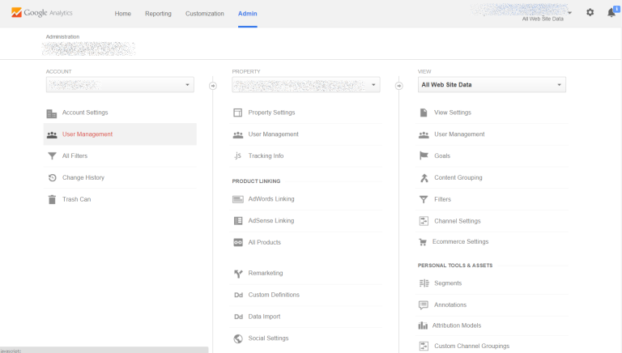The height and width of the screenshot is (353, 622).
Task: Click the Channel Settings icon
Action: click(424, 221)
